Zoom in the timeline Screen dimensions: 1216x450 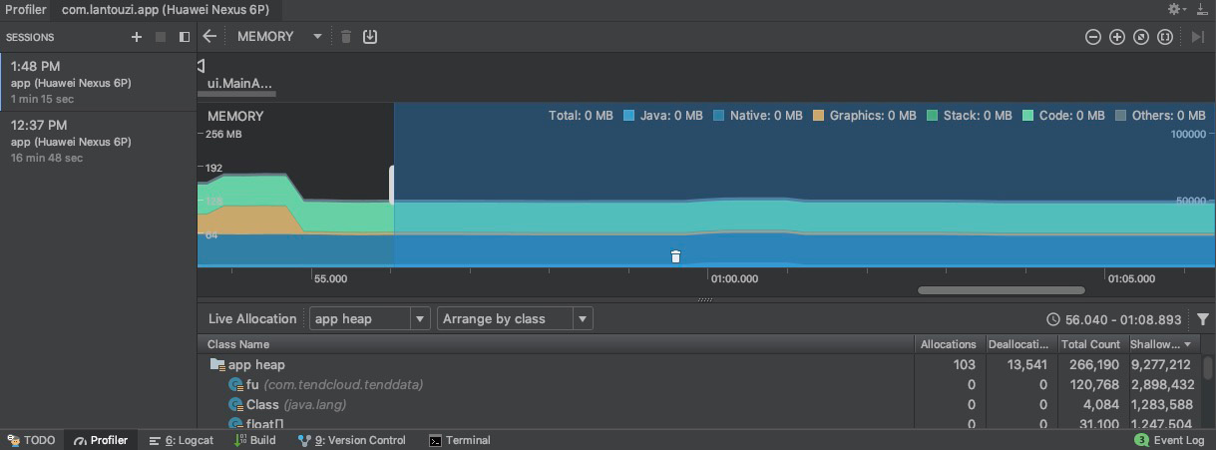pyautogui.click(x=1117, y=37)
